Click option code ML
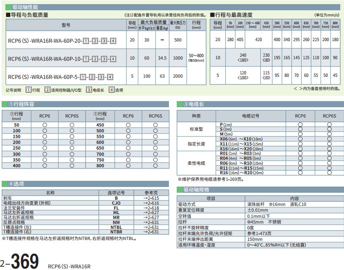 tap(116, 213)
